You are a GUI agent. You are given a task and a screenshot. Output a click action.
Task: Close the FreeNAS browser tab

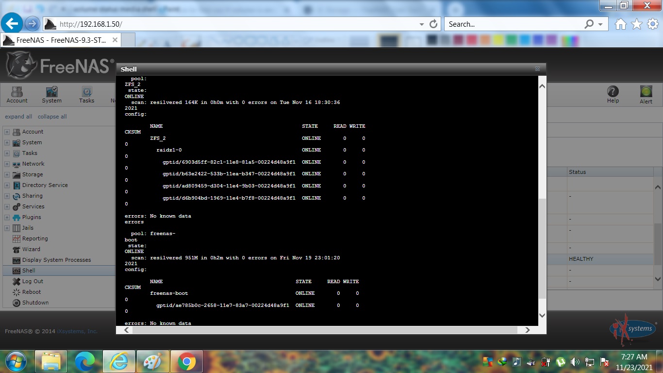115,40
